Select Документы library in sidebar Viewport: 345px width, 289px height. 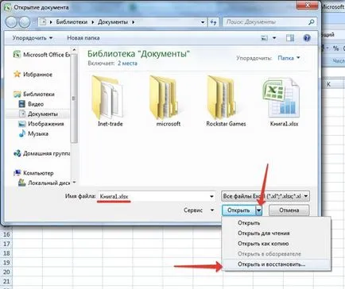[x=38, y=114]
